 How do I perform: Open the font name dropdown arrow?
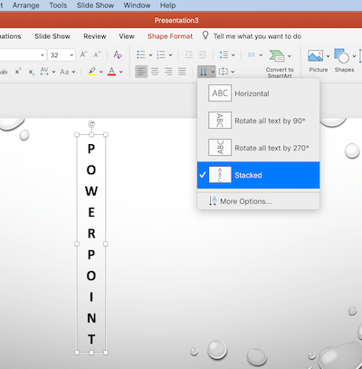(x=43, y=55)
